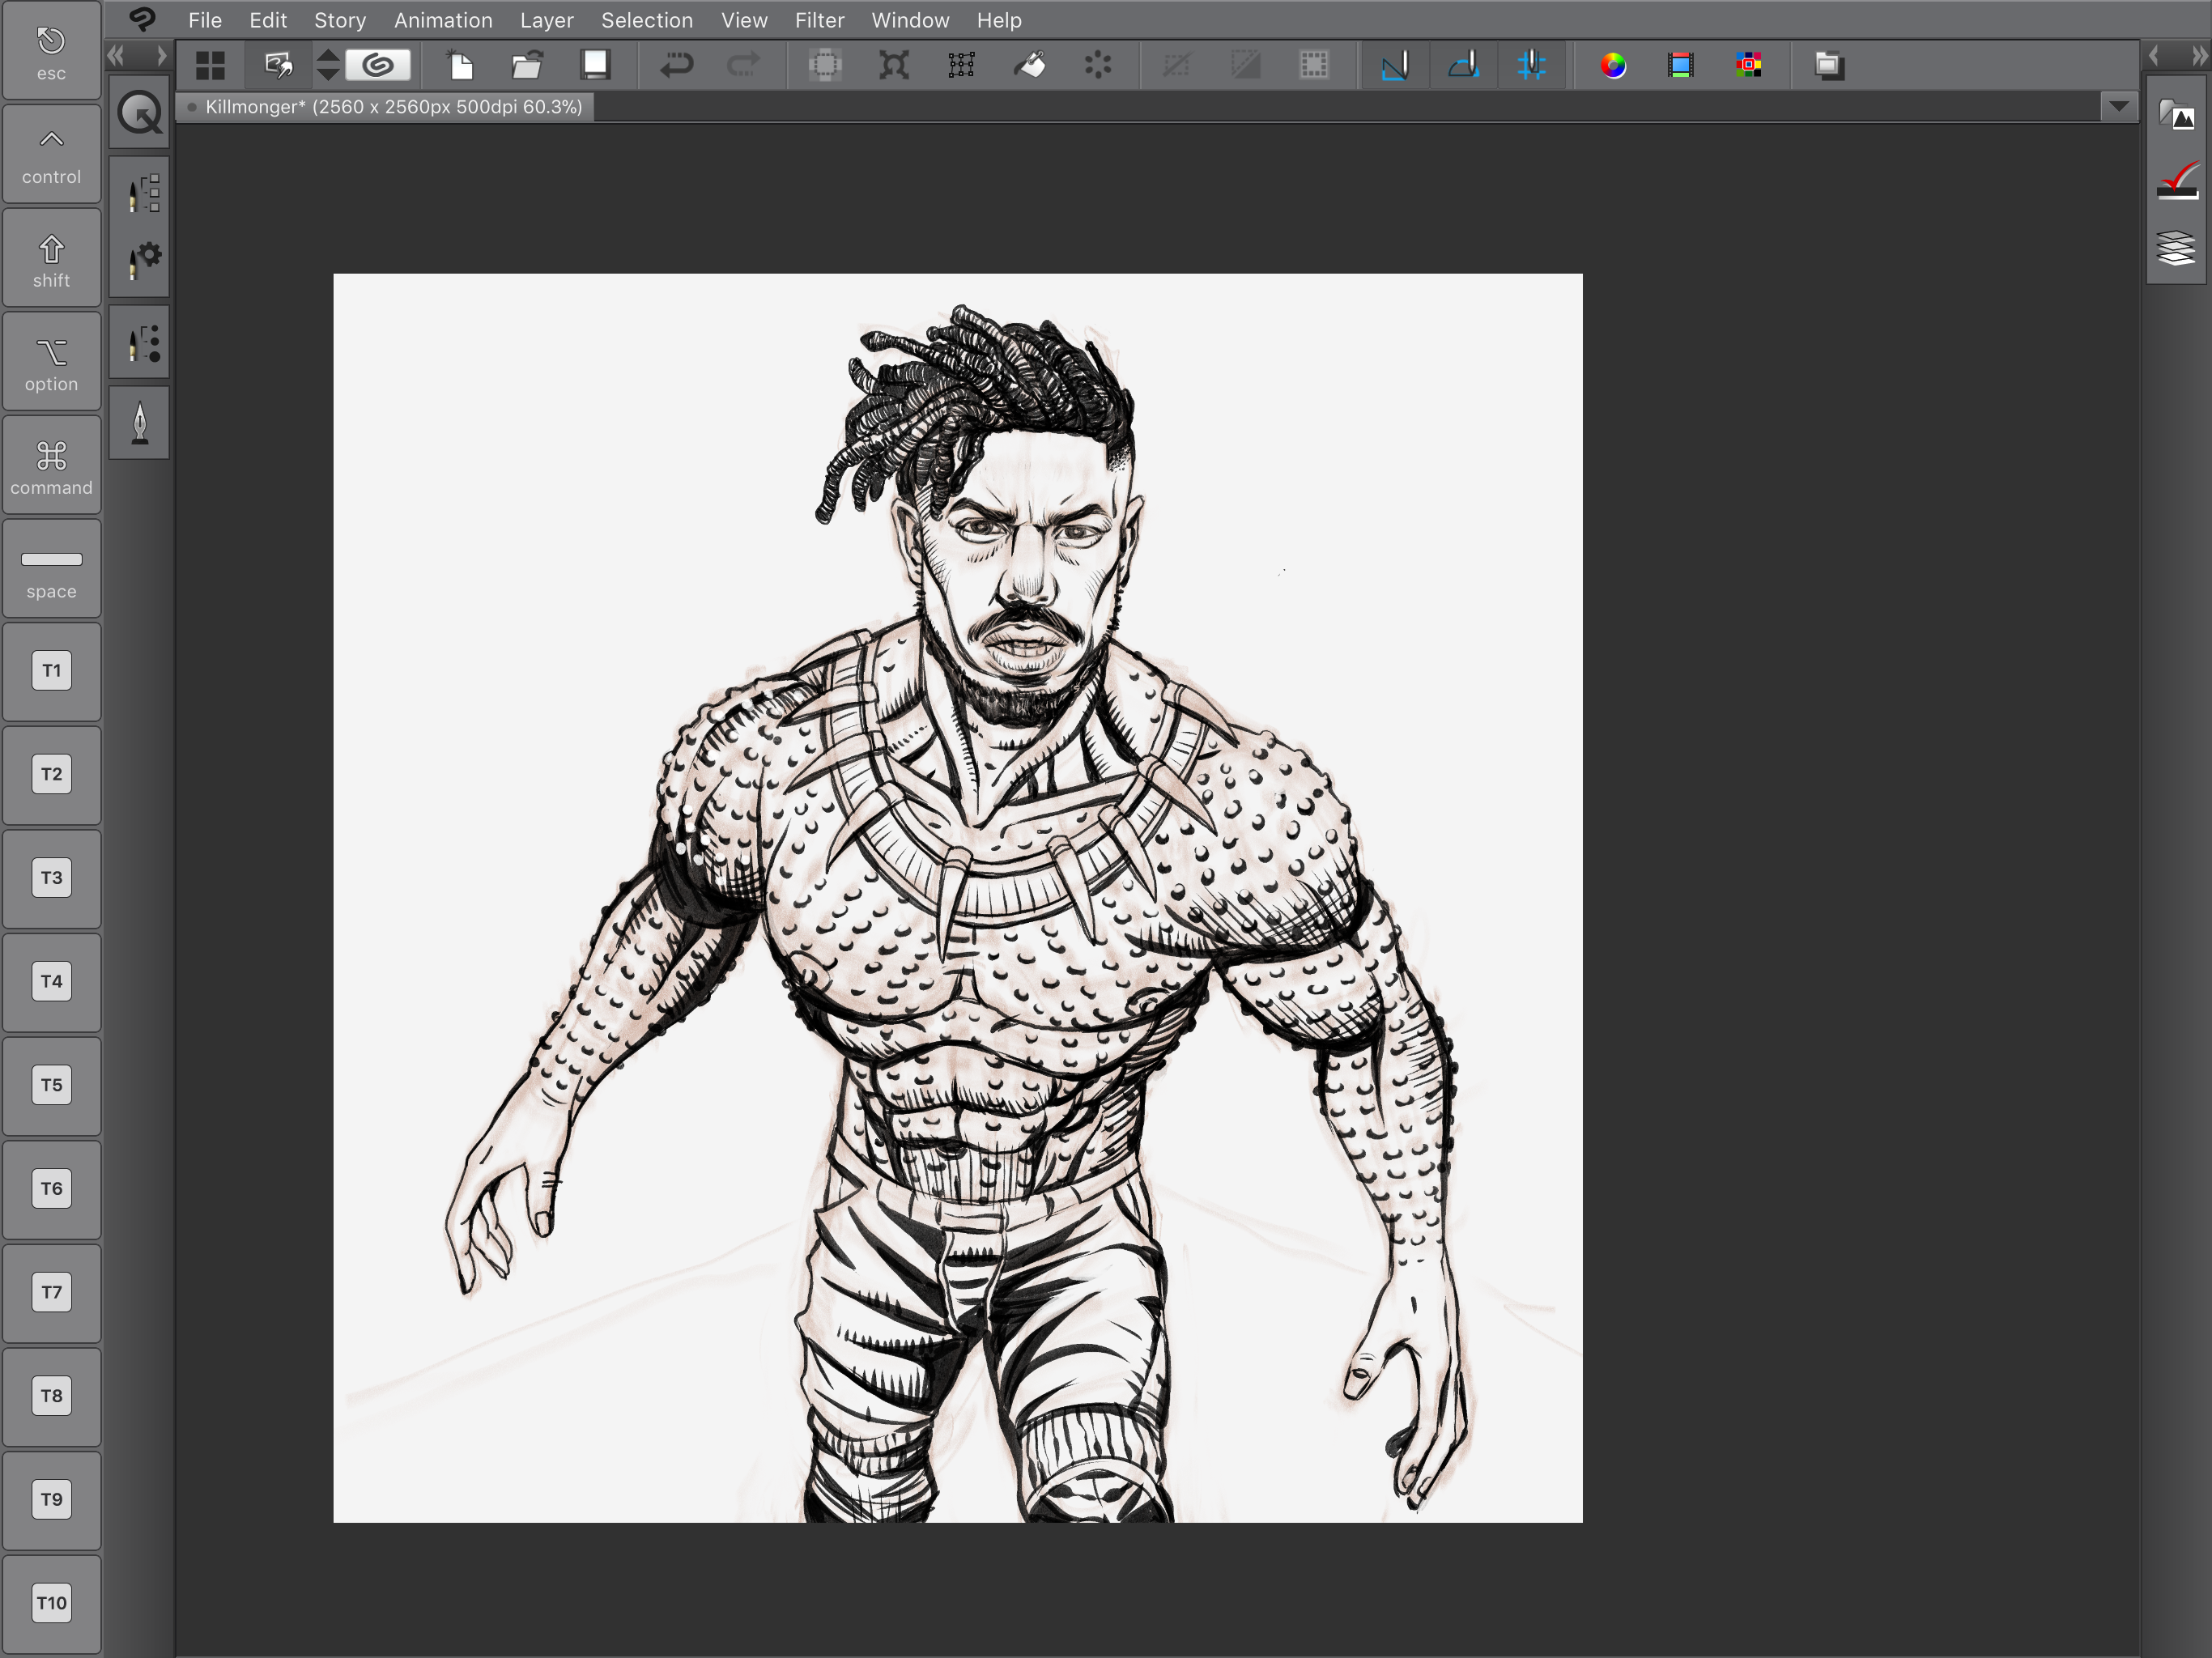Image resolution: width=2212 pixels, height=1658 pixels.
Task: Click the dotted circle icon in command bar
Action: pyautogui.click(x=1098, y=66)
